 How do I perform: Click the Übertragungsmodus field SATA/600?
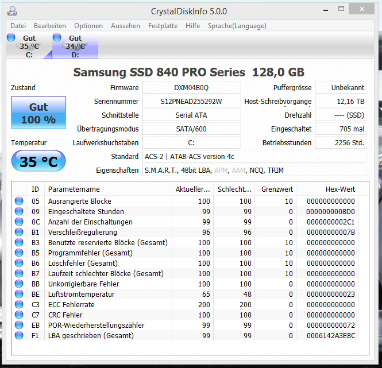(x=191, y=129)
